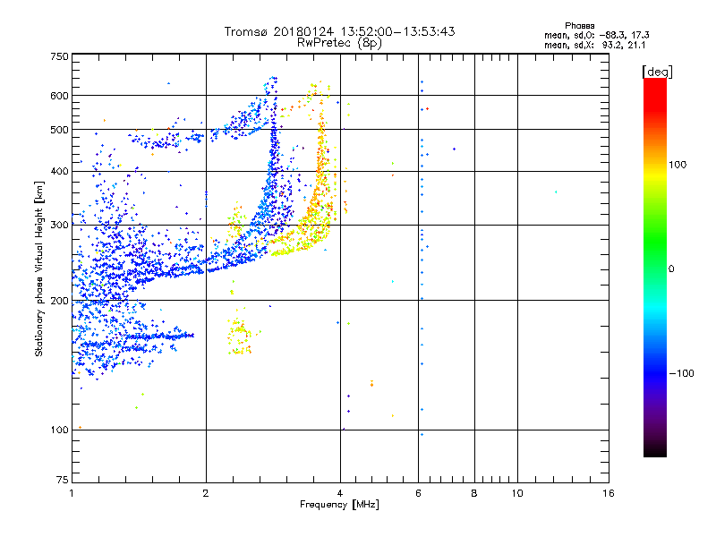Click the 'Phases' heading above the statistics
The image size is (716, 537).
[x=579, y=26]
